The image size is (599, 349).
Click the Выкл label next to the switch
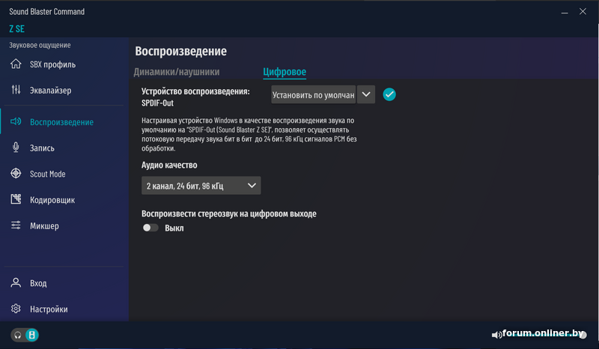pyautogui.click(x=174, y=228)
